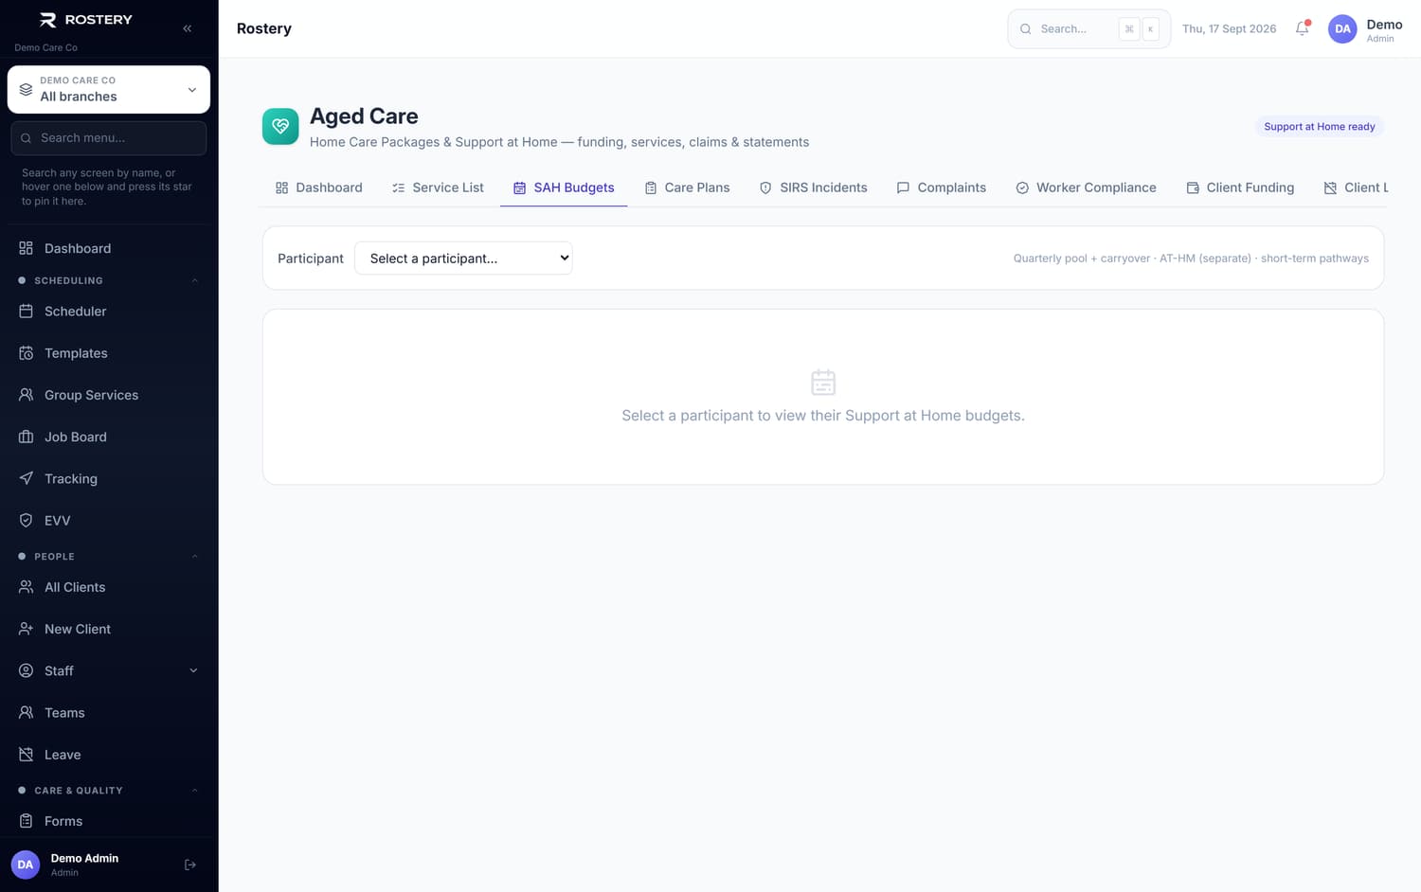
Task: Go to Scheduler in the sidebar
Action: (109, 311)
